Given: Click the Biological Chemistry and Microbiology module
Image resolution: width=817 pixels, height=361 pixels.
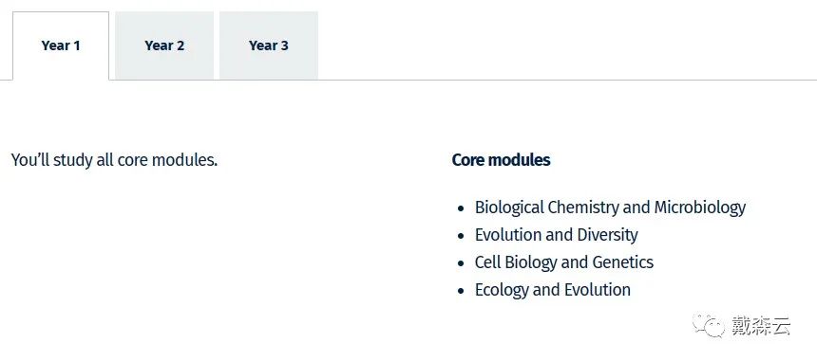Looking at the screenshot, I should 610,208.
